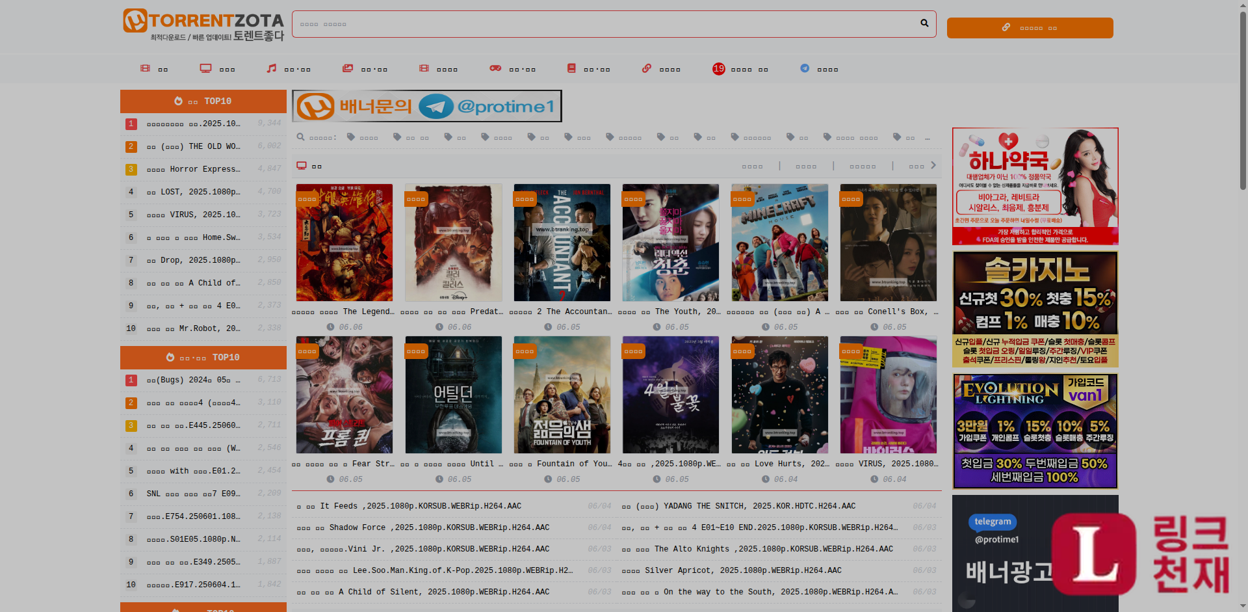Select the last tab before the chevron arrow

point(916,166)
